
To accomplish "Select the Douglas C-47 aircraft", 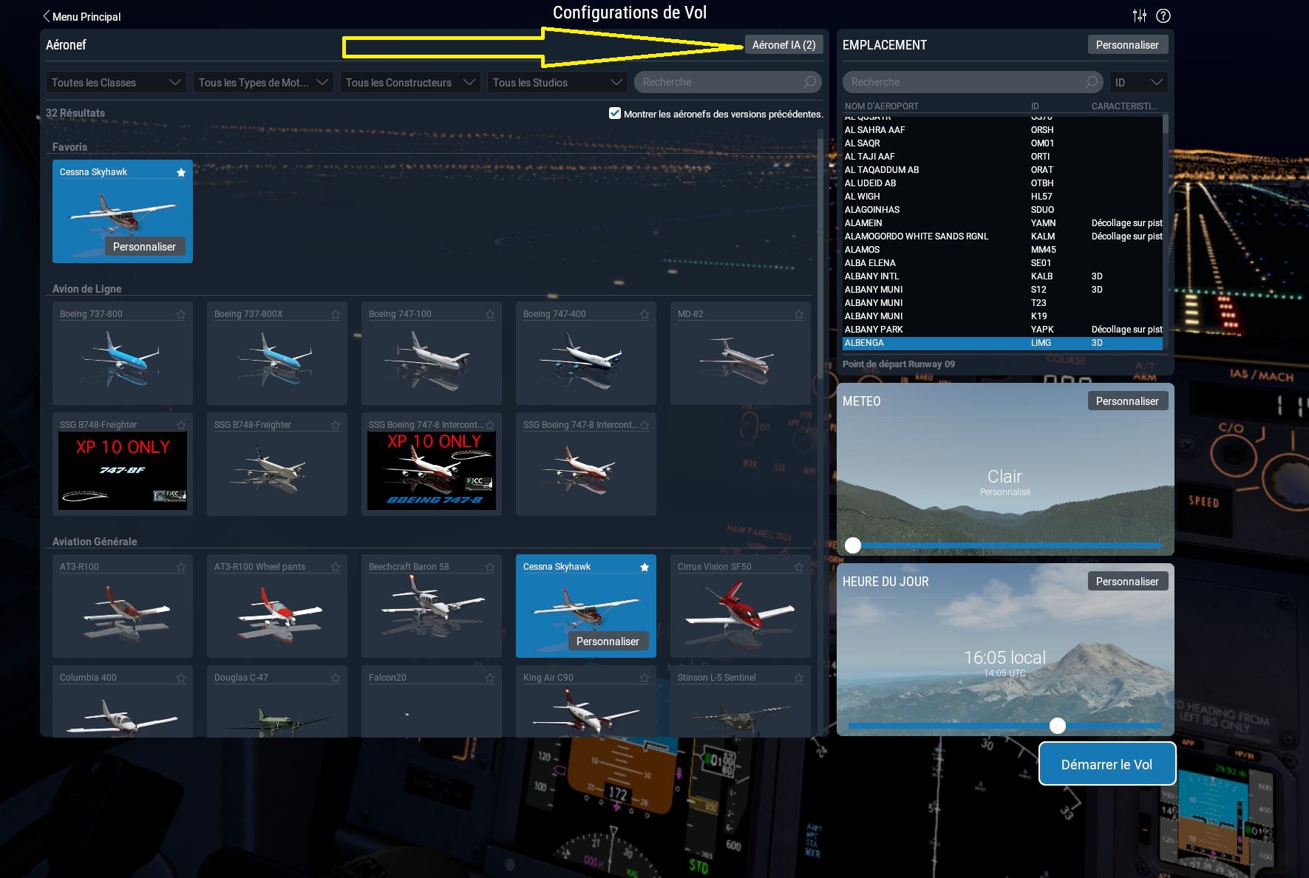I will (277, 701).
